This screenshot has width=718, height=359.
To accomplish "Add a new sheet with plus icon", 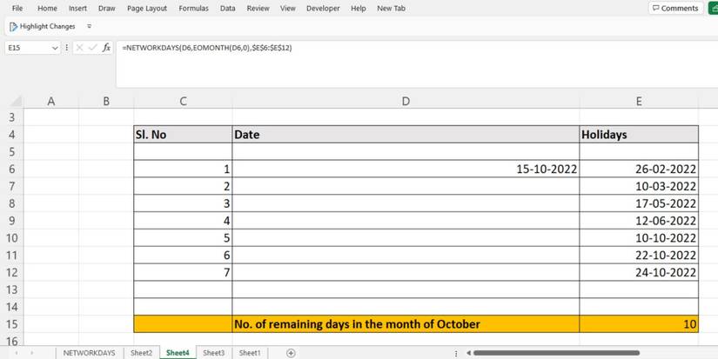I will click(x=291, y=353).
